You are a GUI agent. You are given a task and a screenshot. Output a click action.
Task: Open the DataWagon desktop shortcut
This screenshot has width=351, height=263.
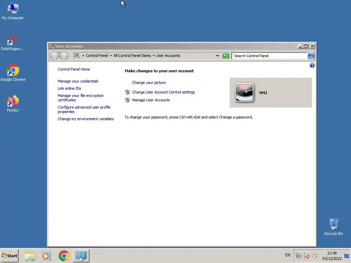(13, 42)
